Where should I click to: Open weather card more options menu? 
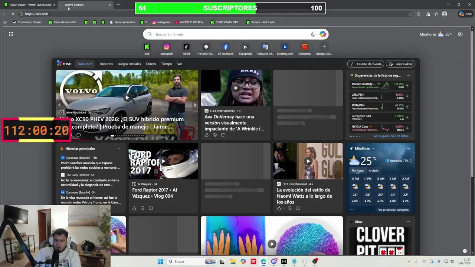click(408, 148)
